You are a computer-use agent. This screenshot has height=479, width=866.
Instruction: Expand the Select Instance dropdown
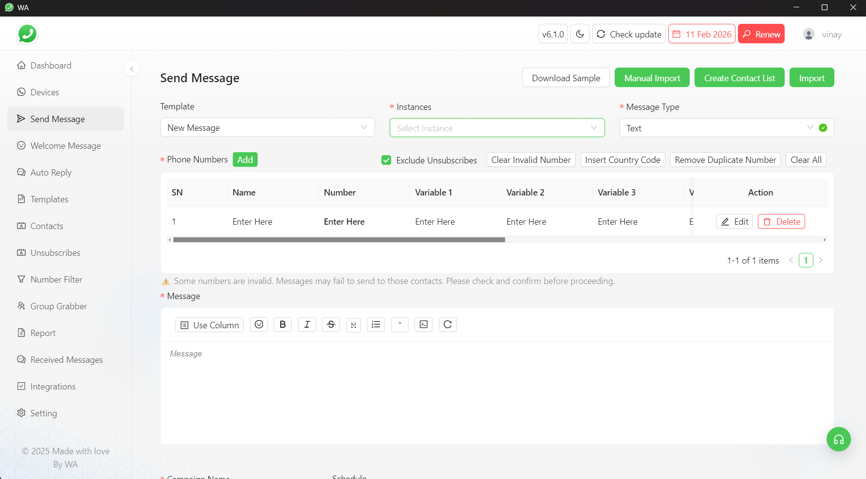pyautogui.click(x=497, y=128)
